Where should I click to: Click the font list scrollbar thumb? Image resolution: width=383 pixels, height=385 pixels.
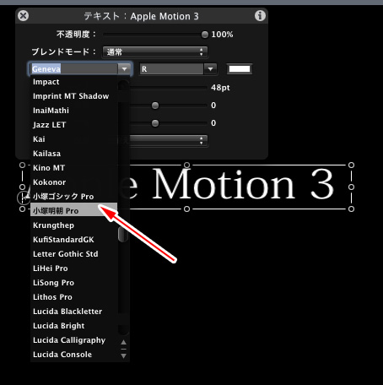click(123, 234)
